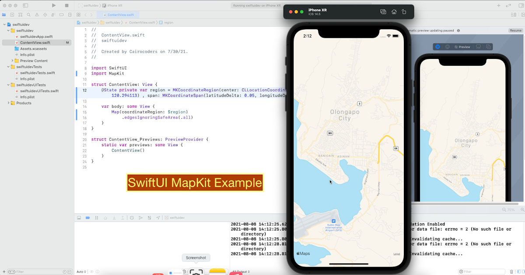
Task: Open the breakpoint navigator
Action: pos(62,14)
